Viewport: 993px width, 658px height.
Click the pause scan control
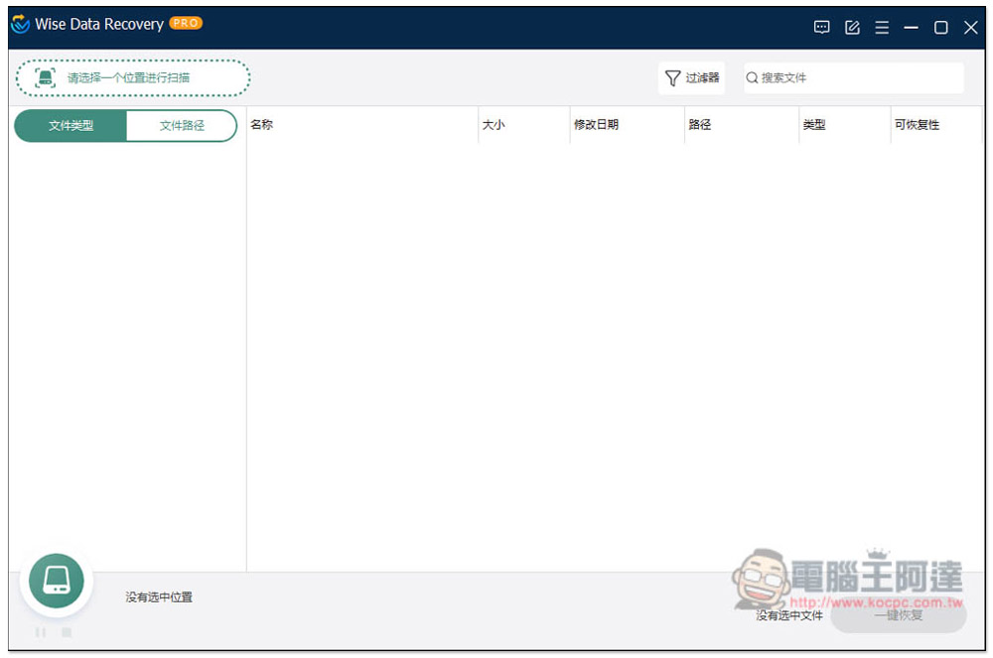pos(41,632)
